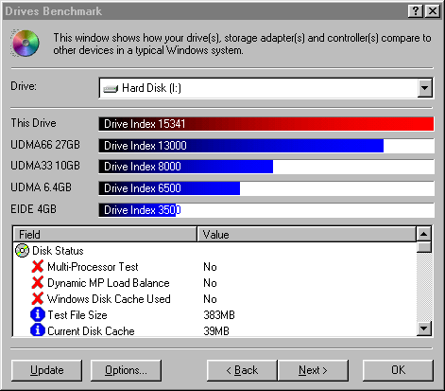Screen dimensions: 445x391
Task: Confirm with the OK button
Action: point(398,370)
